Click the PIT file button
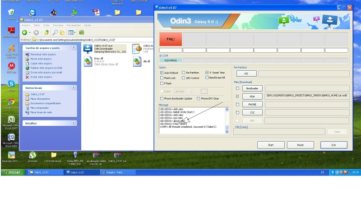The image size is (361, 203). tap(246, 74)
